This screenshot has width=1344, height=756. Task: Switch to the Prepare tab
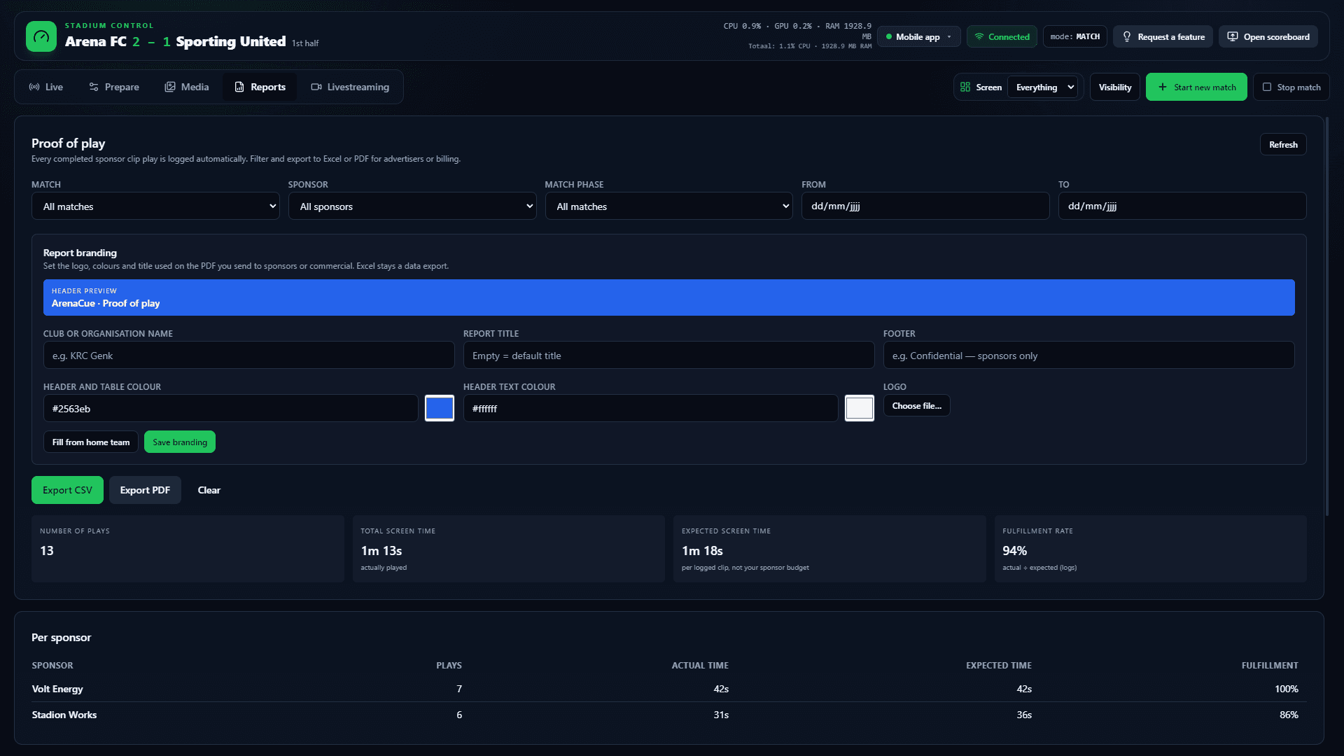(x=114, y=87)
